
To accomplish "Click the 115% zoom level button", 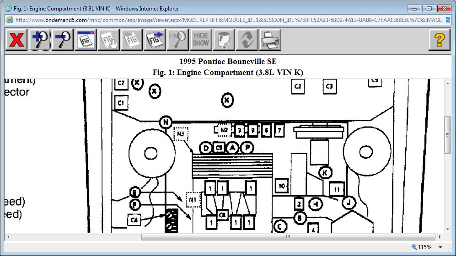I will click(421, 247).
